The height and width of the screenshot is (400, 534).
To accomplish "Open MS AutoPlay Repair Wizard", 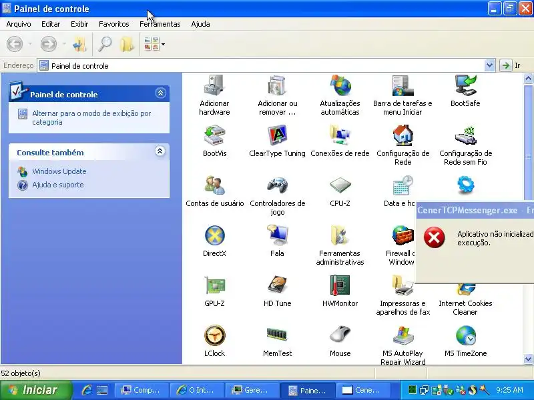I will coord(403,345).
